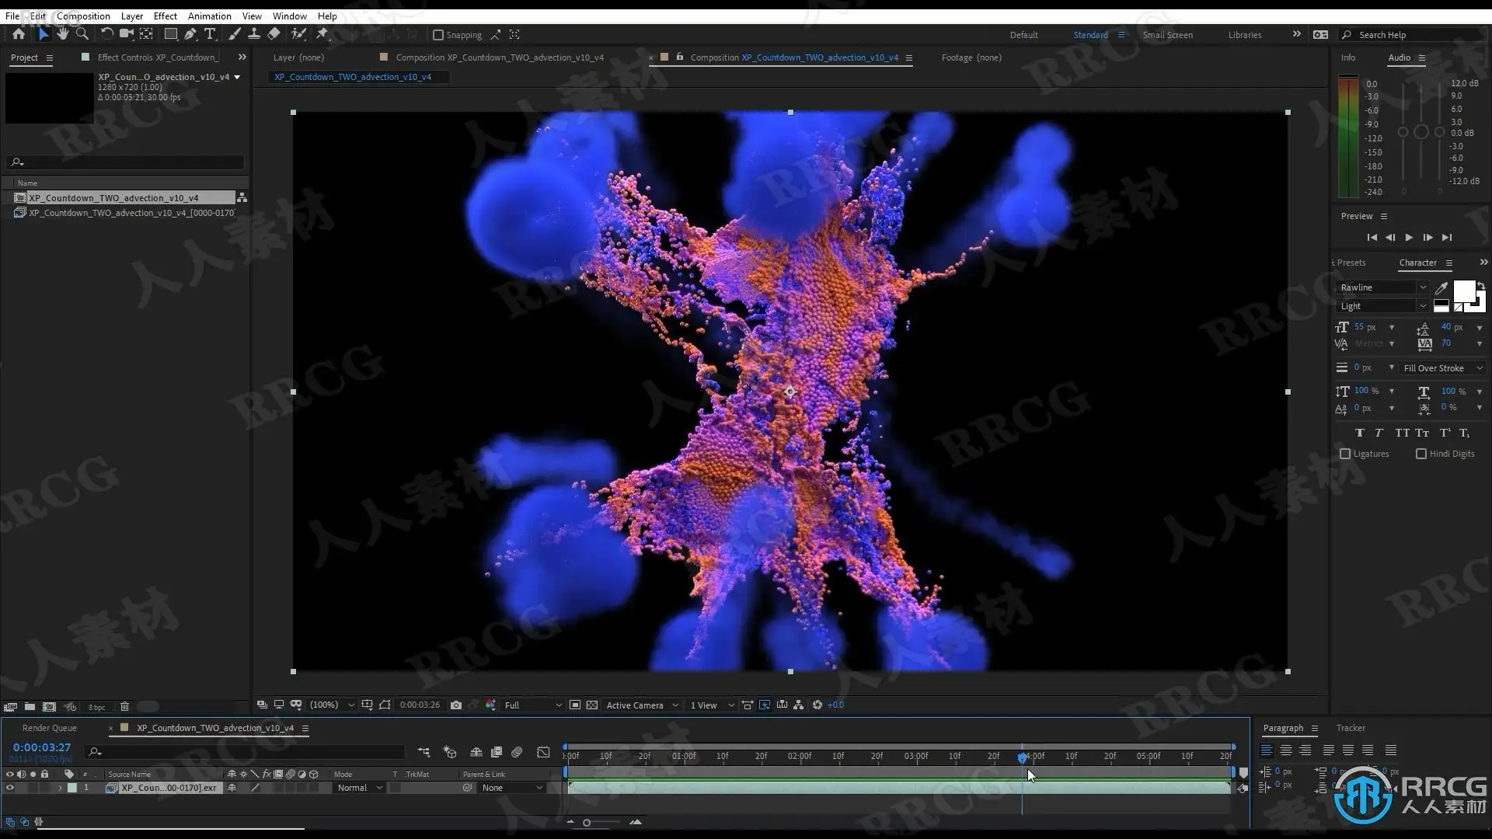Choose the Rectangle shape tool
Screen dimensions: 1492x839
[x=170, y=34]
